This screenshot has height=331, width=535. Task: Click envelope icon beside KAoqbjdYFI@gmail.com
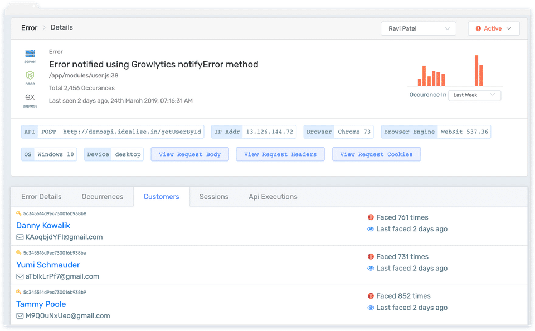coord(20,237)
